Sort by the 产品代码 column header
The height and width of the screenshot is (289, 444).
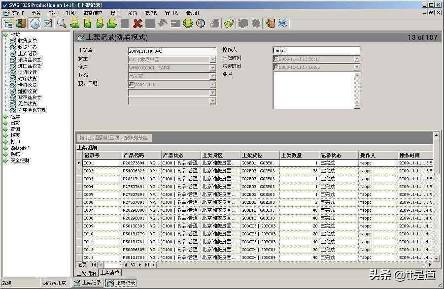[x=141, y=155]
